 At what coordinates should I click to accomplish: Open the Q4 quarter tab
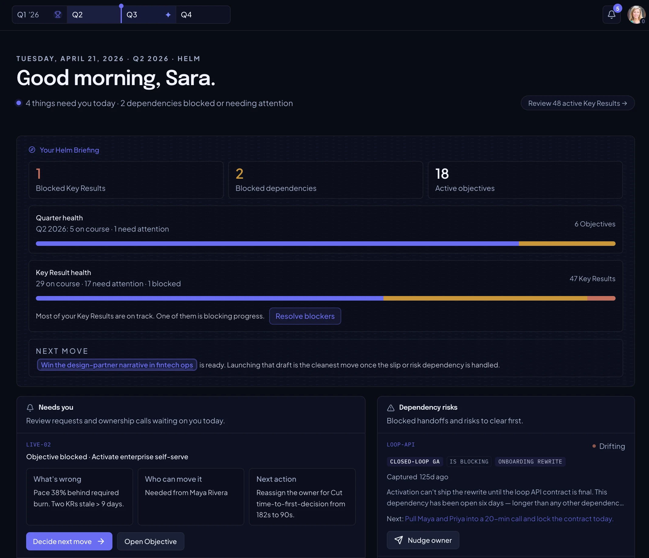click(x=203, y=15)
